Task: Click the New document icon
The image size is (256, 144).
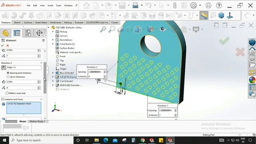Action: [96, 6]
